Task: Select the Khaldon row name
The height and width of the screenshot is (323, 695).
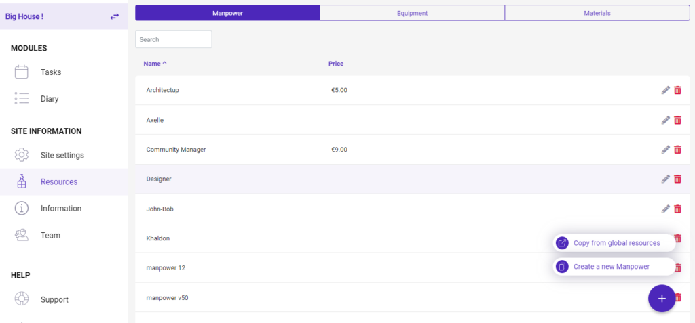Action: pos(157,238)
